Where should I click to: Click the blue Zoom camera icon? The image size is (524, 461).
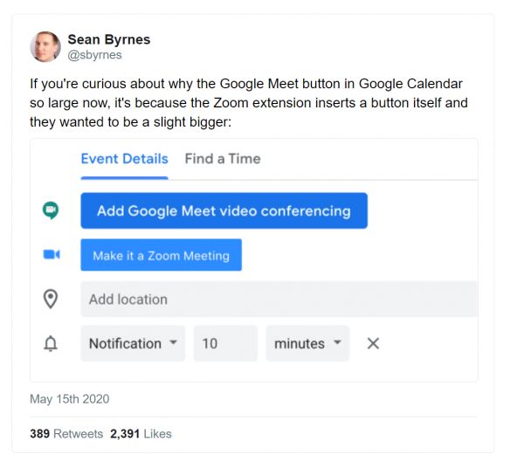pos(51,255)
